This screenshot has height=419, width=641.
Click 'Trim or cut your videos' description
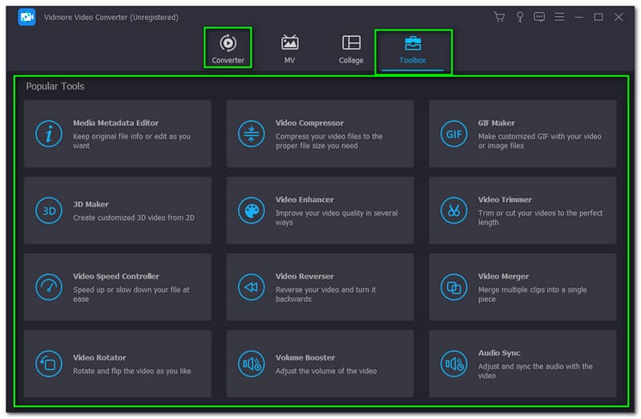tap(540, 217)
